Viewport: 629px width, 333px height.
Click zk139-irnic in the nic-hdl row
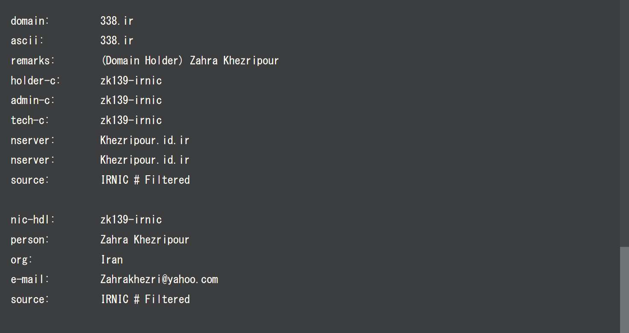pyautogui.click(x=131, y=220)
